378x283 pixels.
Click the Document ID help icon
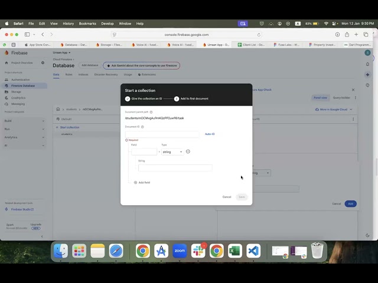(x=142, y=127)
